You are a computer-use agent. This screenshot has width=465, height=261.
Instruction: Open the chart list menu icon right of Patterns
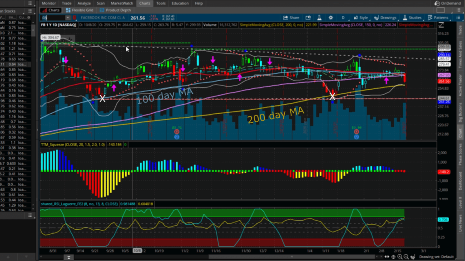tap(458, 18)
